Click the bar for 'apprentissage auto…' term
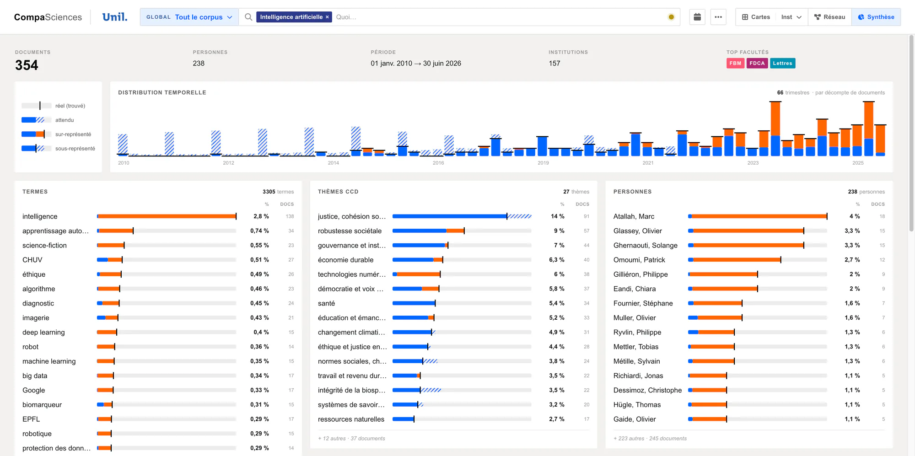This screenshot has width=915, height=456. (x=167, y=231)
